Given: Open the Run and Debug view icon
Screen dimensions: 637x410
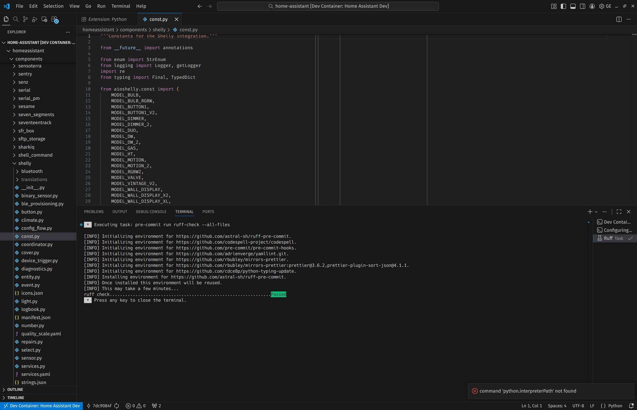Looking at the screenshot, I should pos(35,19).
